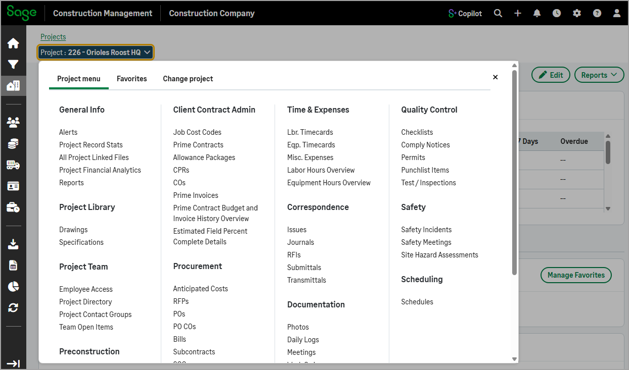Open Anticipated Costs link
The width and height of the screenshot is (629, 370).
coord(201,289)
